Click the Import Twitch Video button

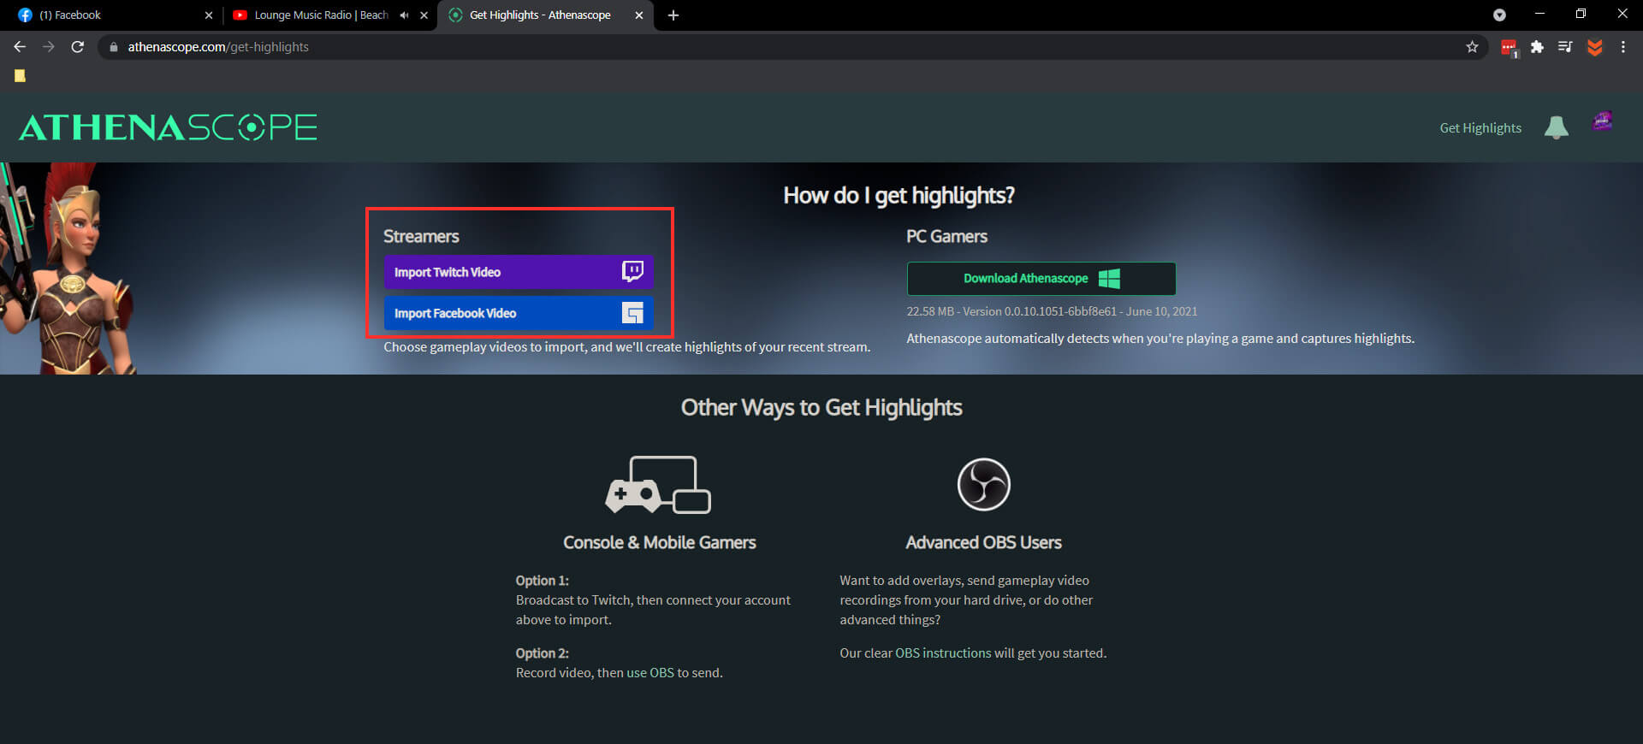[519, 272]
